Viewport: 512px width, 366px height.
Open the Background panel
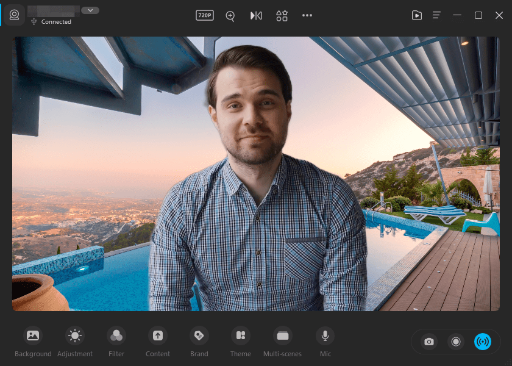[33, 342]
